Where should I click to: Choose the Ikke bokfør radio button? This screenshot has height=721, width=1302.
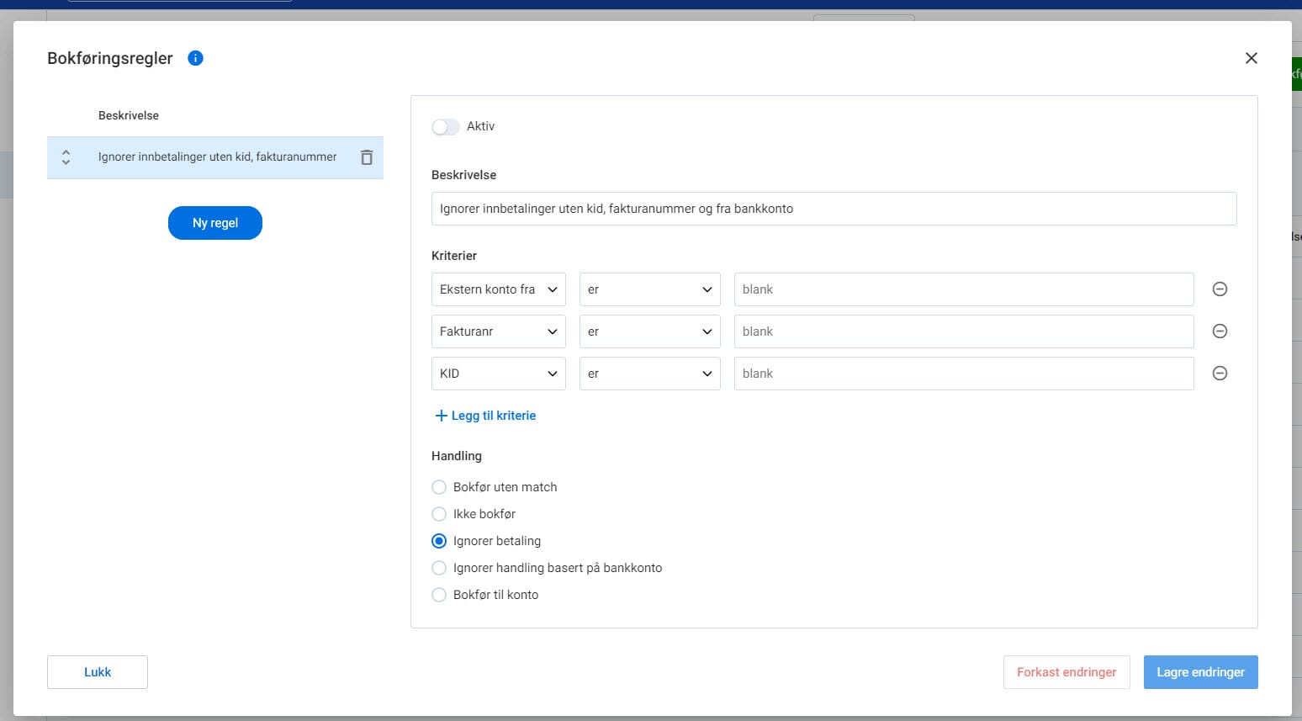point(439,514)
